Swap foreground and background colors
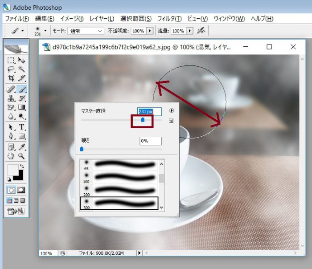 (x=22, y=166)
